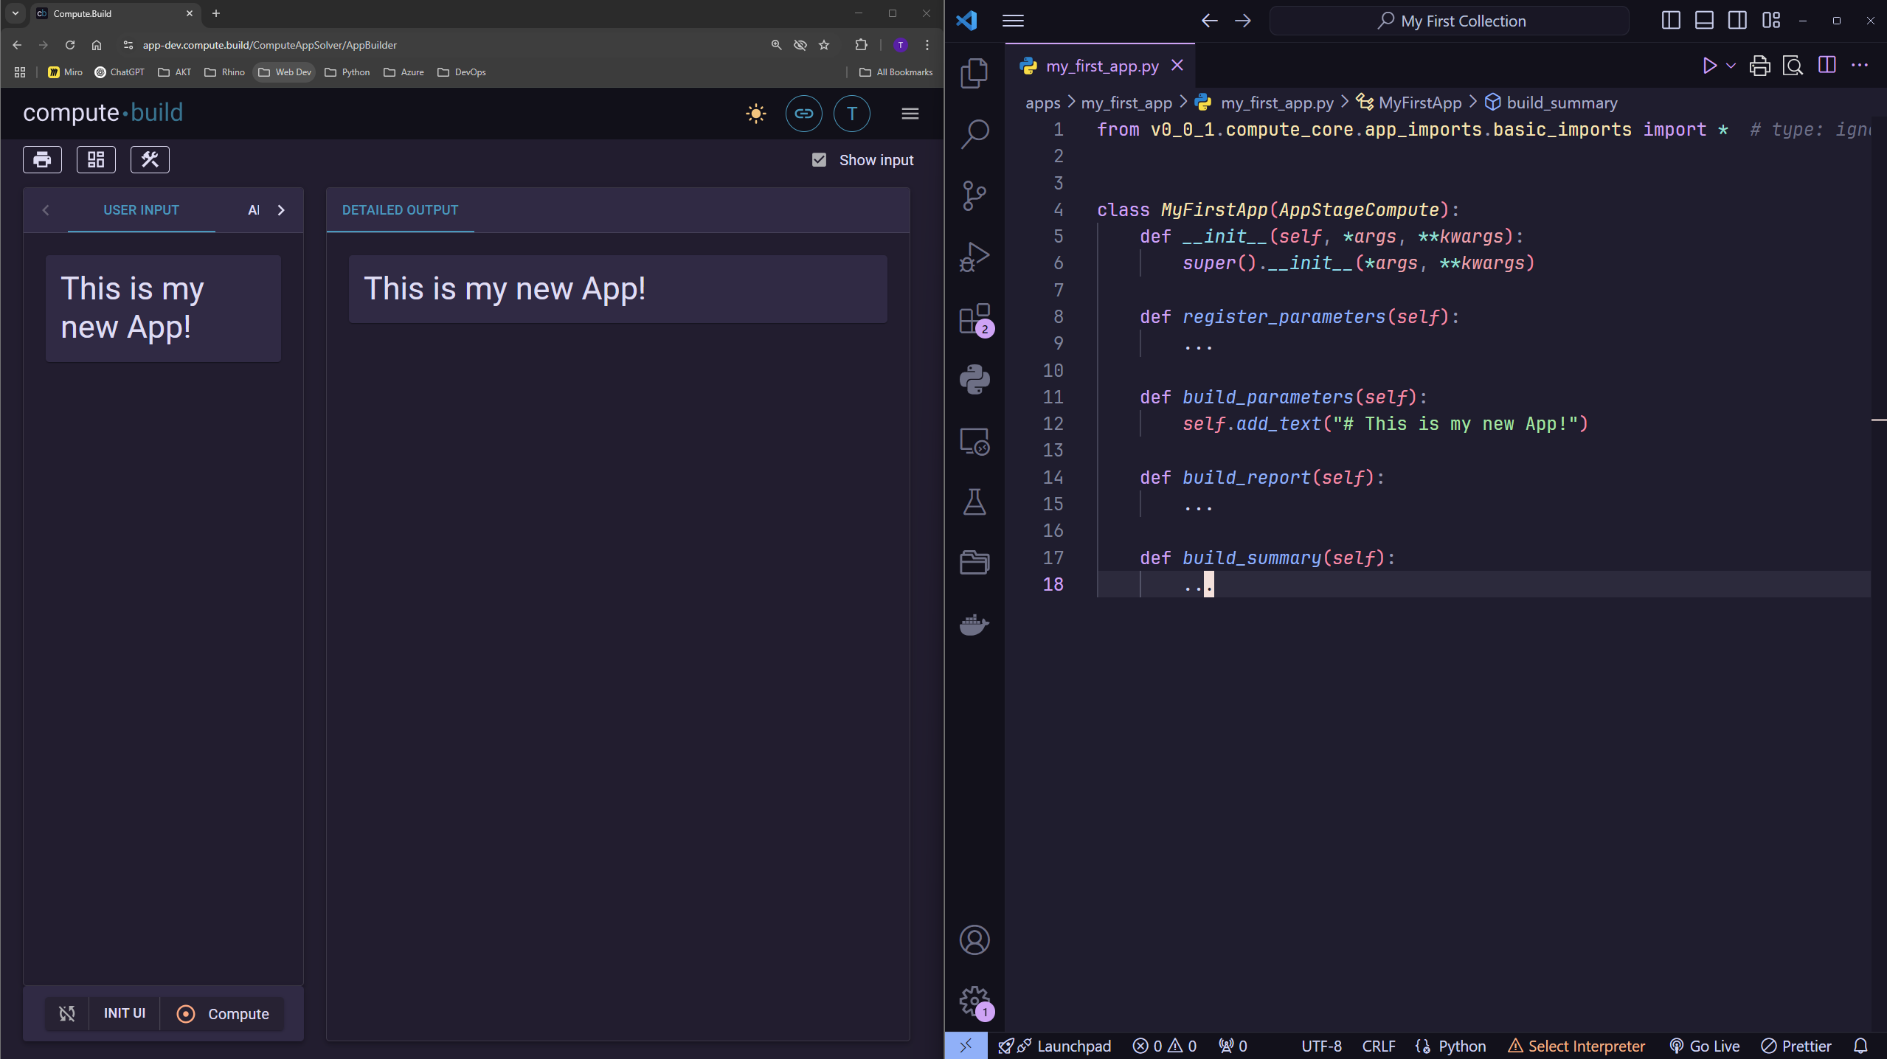Toggle the theme sun icon

[755, 114]
